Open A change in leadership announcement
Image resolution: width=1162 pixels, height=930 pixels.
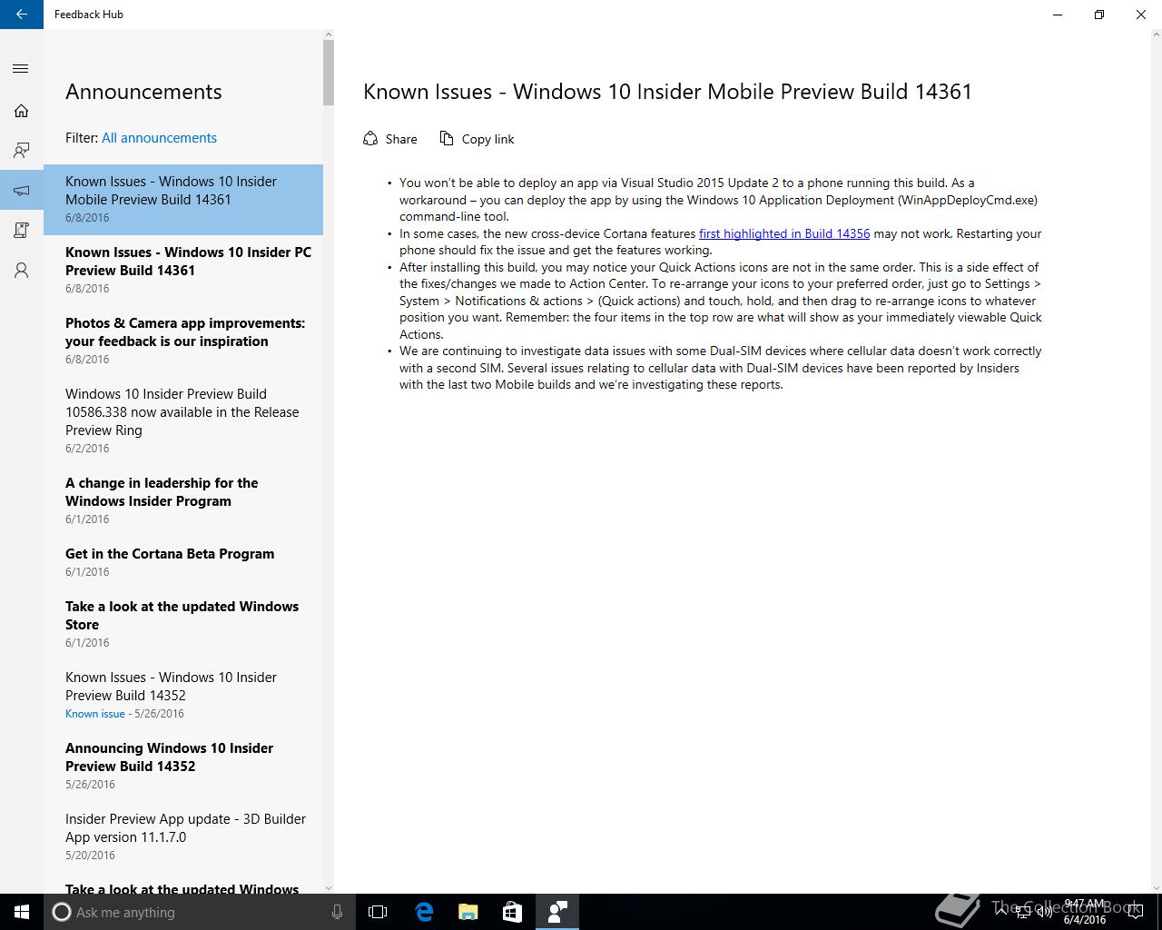pos(183,501)
